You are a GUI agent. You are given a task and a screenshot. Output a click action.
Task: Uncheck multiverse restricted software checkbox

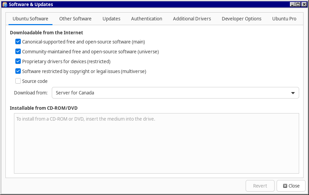pos(18,71)
